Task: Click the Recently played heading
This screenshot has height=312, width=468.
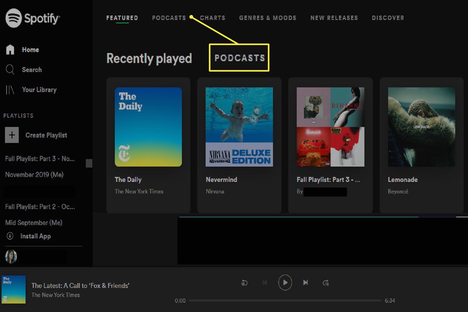Action: coord(149,58)
